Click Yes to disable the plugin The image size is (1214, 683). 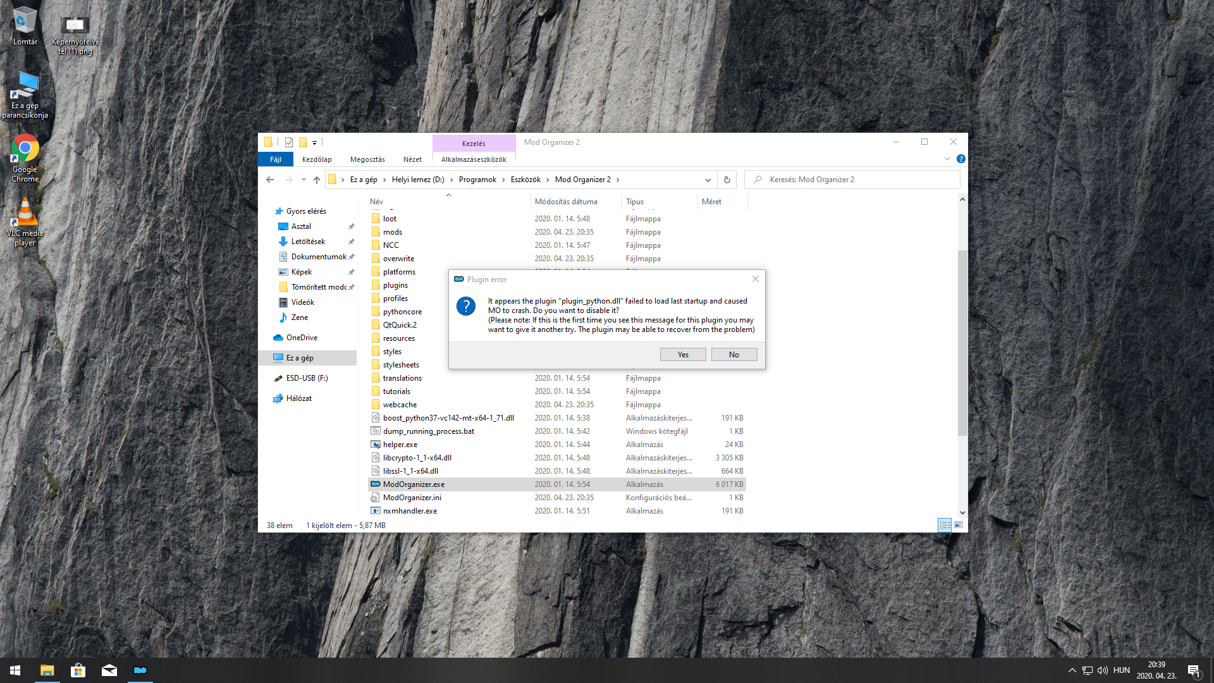pyautogui.click(x=683, y=355)
